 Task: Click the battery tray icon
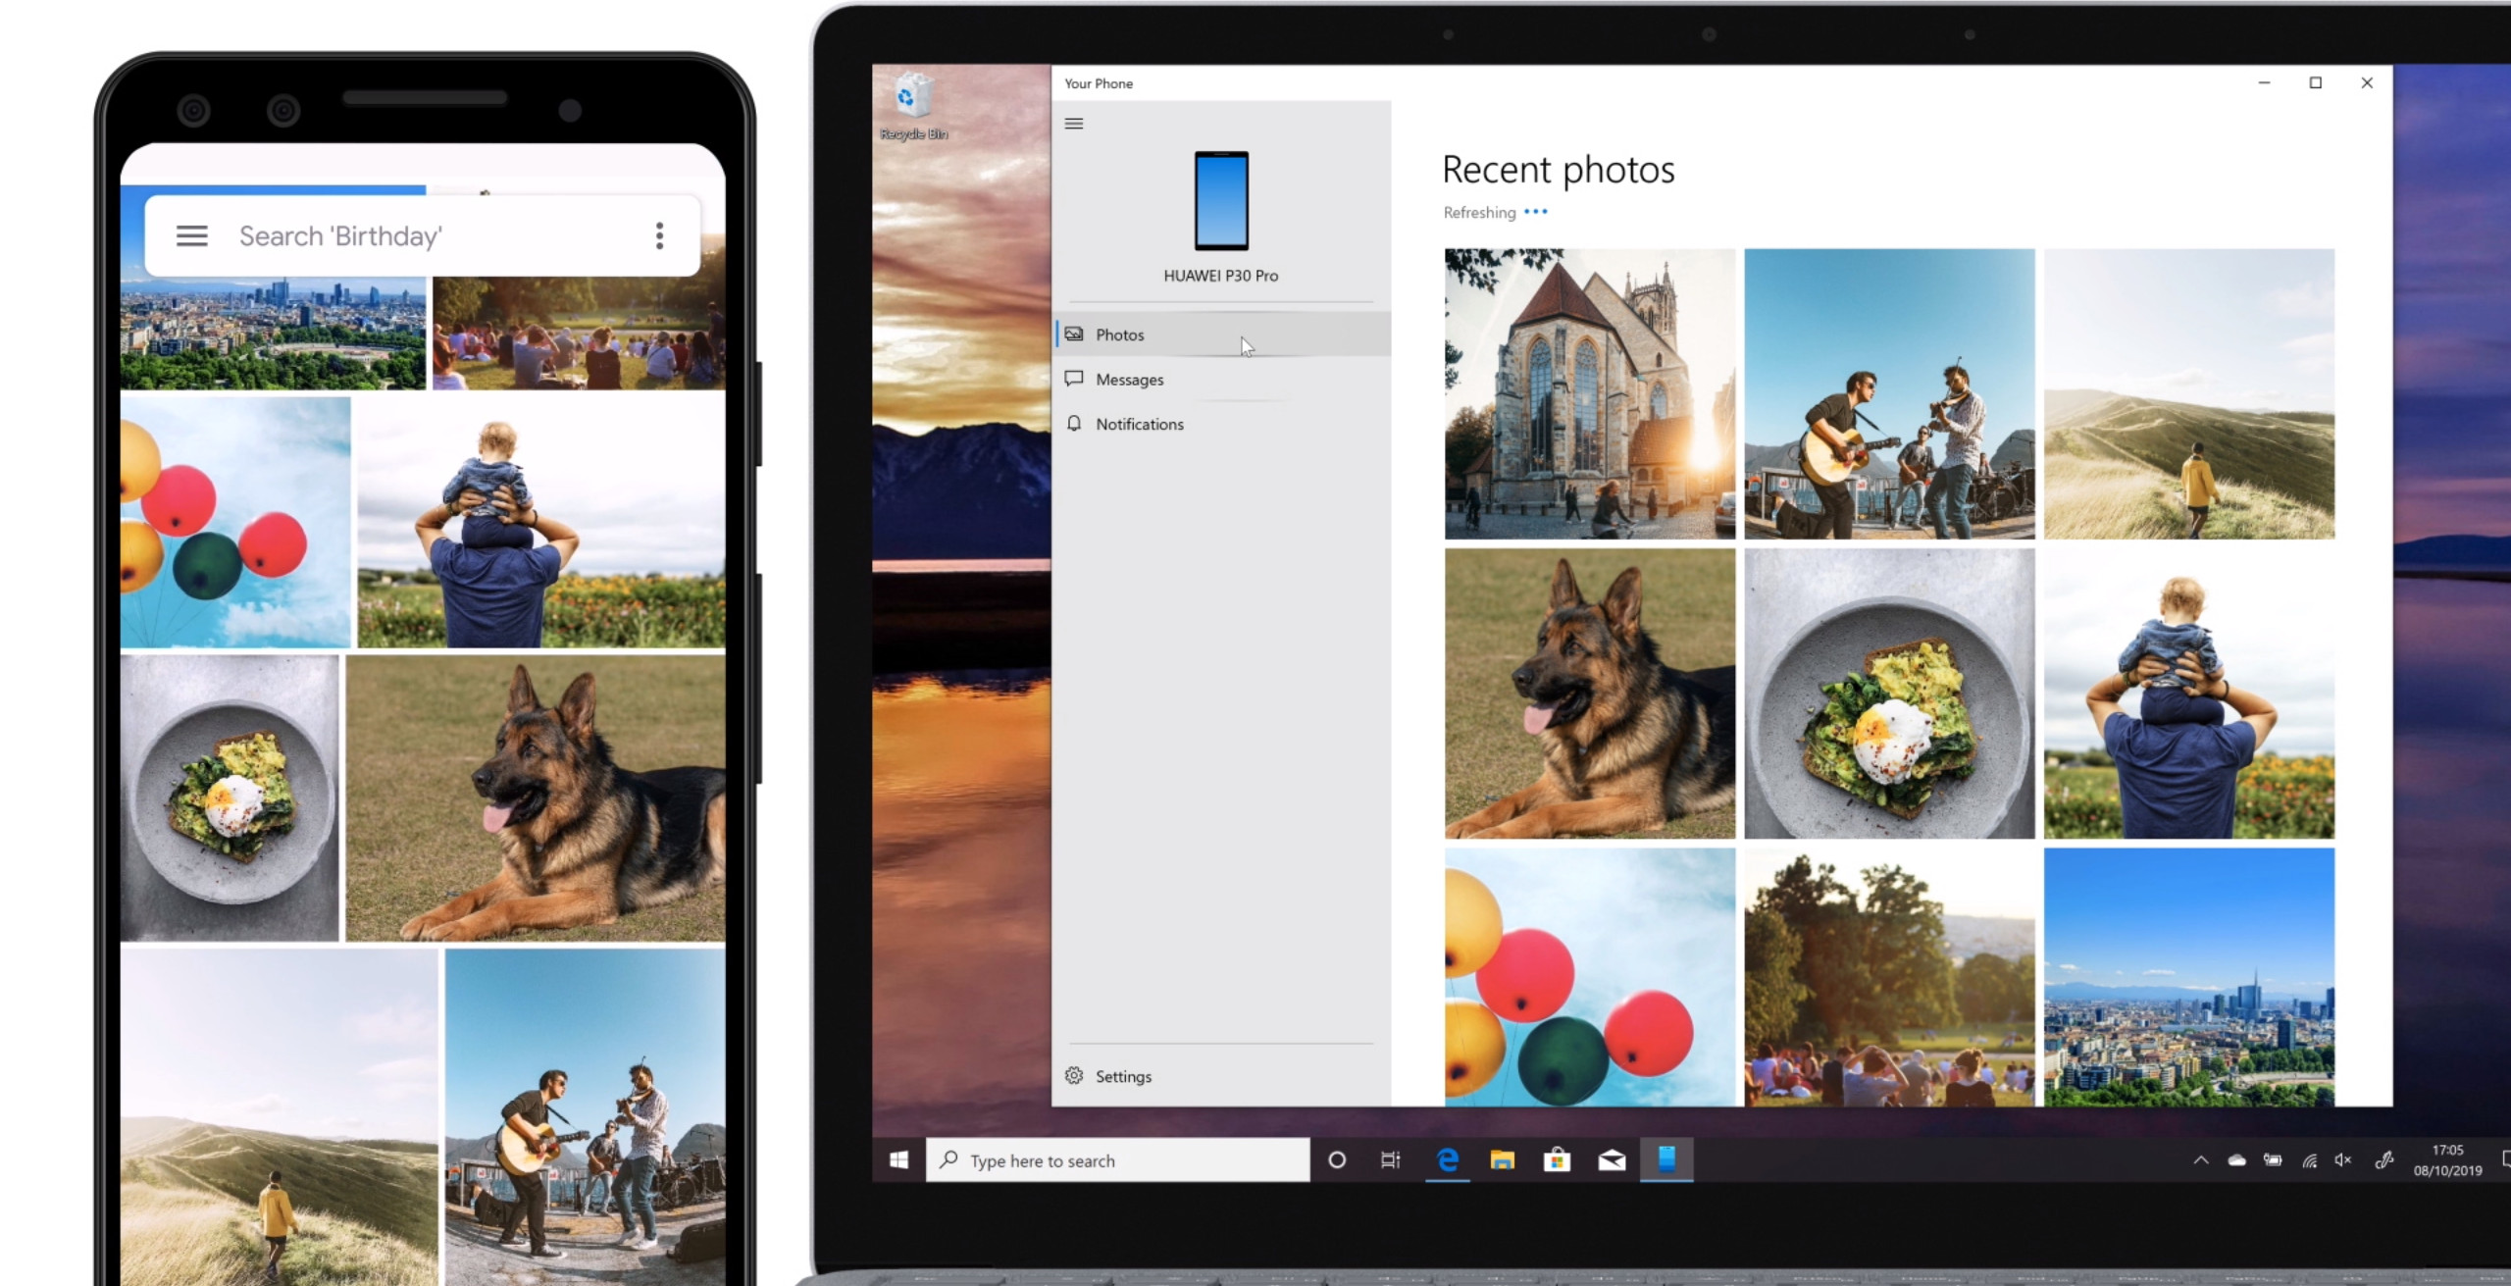coord(2273,1160)
